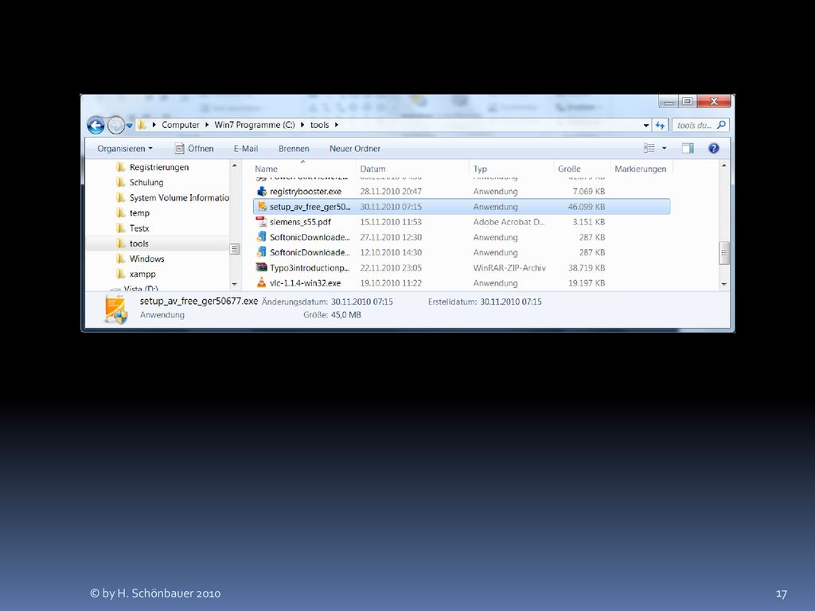Select Win7 Programme (C:) breadcrumb
Screen dimensions: 815x611
pos(255,125)
